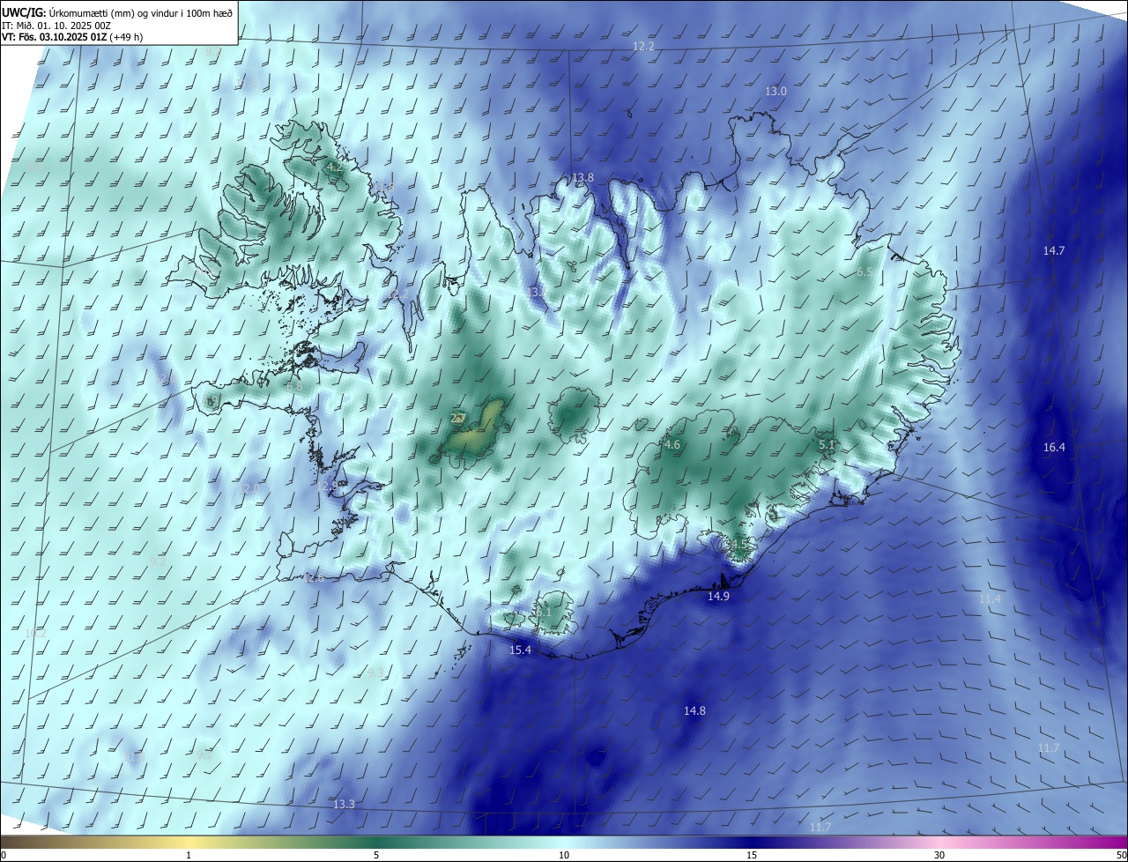This screenshot has width=1128, height=862.
Task: Click the 'IT: Mið. 01. 10. 2025 00Z' line
Action: [56, 26]
